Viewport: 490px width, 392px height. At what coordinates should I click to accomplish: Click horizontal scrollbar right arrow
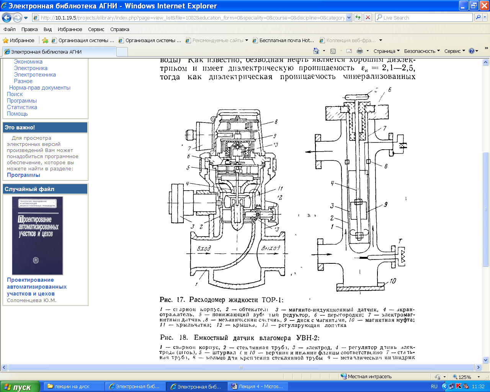pyautogui.click(x=478, y=367)
